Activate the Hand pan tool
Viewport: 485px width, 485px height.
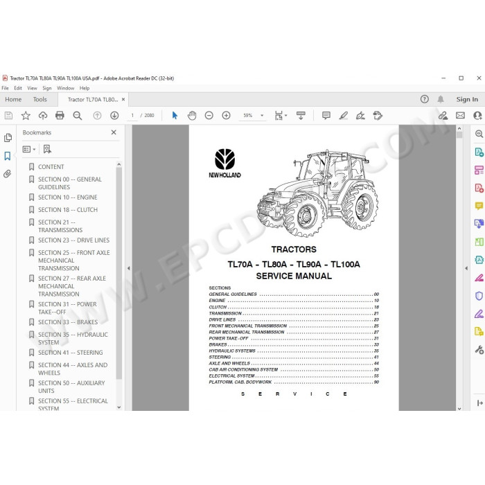pyautogui.click(x=192, y=116)
